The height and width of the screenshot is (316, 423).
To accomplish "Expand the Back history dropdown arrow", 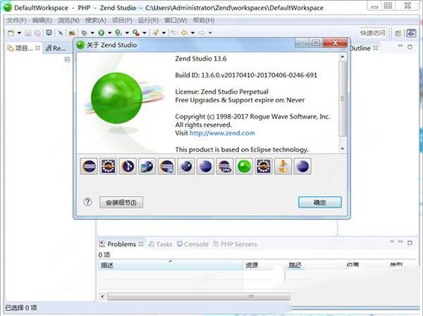I will (x=193, y=33).
